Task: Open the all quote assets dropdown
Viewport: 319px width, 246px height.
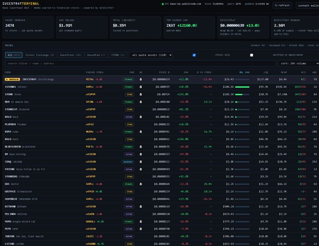Action: coord(151,55)
